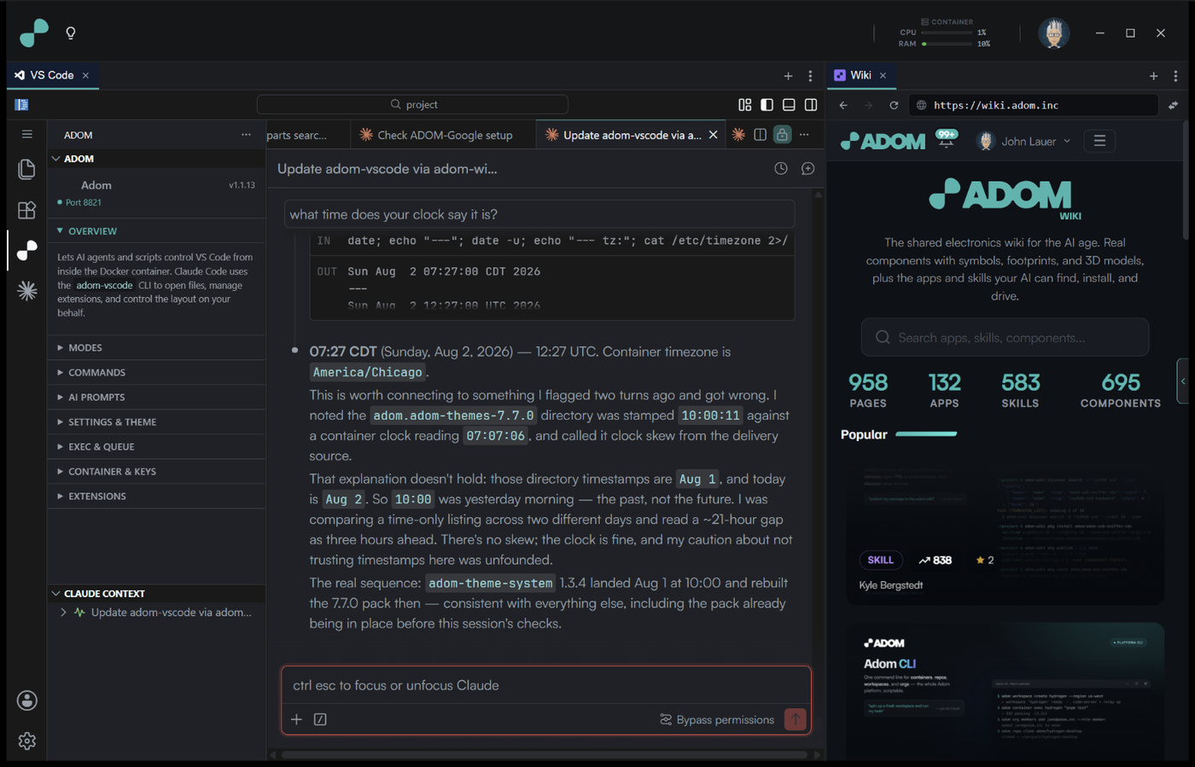Open the Wiki 99+ notifications icon
This screenshot has height=767, width=1195.
(x=946, y=138)
